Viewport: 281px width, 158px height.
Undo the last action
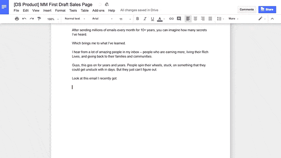[x=24, y=19]
